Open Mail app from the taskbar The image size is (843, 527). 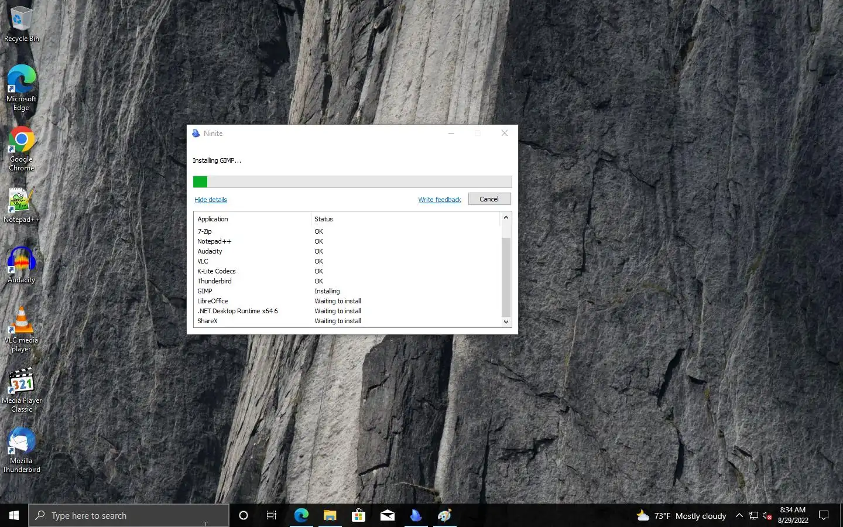pos(387,515)
